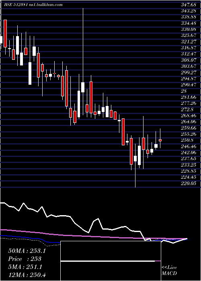Click the 321.27 price axis label
This screenshot has height=281, width=201.
(x=188, y=42)
